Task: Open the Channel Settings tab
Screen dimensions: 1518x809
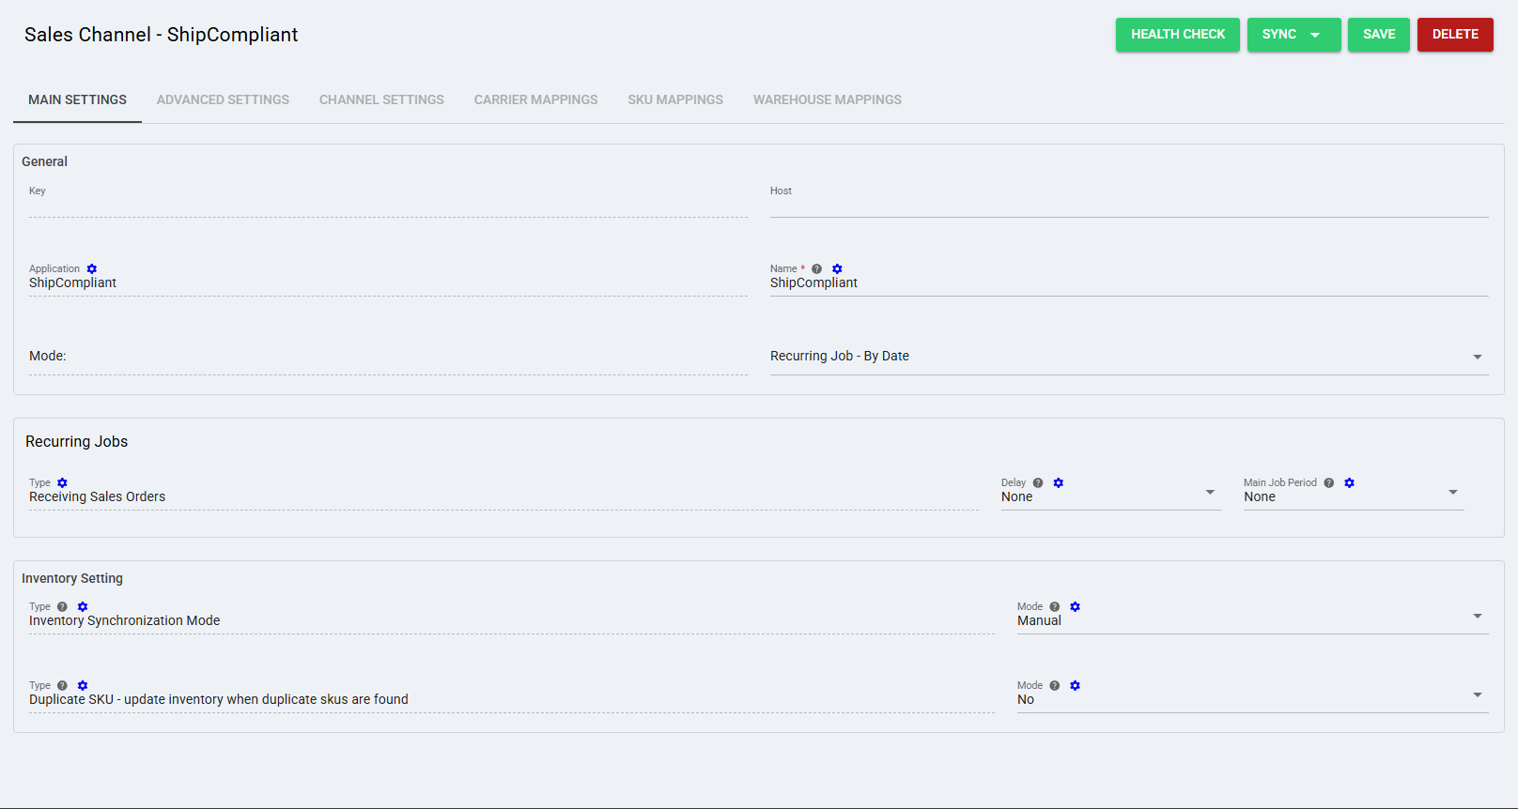Action: point(381,99)
